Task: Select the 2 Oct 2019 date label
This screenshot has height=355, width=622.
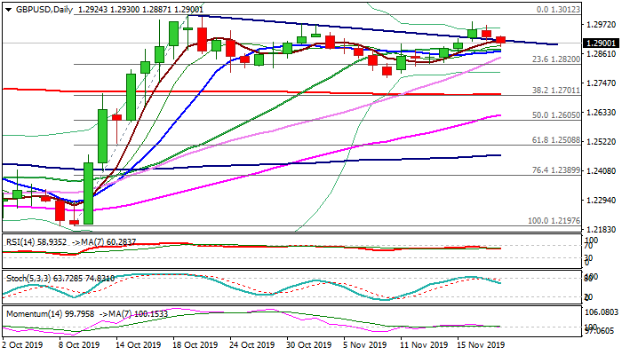Action: tap(22, 345)
